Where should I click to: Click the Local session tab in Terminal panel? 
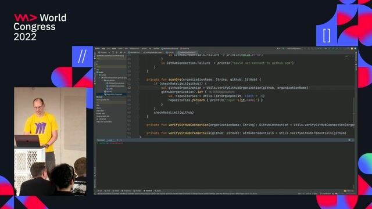110,140
